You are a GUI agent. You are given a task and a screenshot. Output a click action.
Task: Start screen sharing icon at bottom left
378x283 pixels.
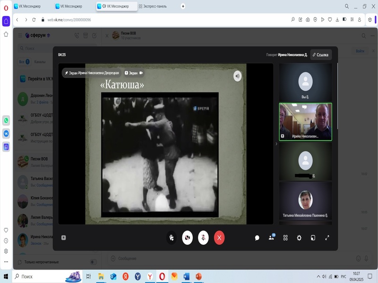coord(63,238)
